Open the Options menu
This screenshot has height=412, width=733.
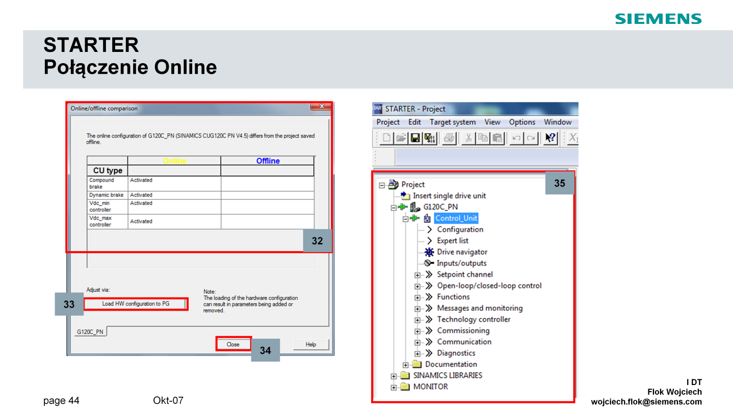(522, 122)
